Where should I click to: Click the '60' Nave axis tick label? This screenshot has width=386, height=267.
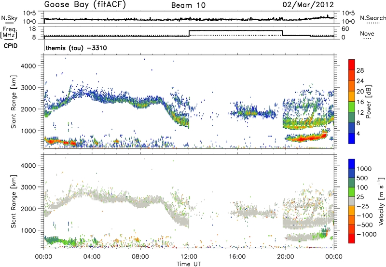[345, 29]
